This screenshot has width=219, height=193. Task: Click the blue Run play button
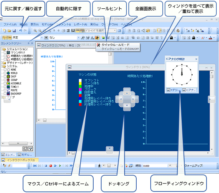tap(55, 166)
